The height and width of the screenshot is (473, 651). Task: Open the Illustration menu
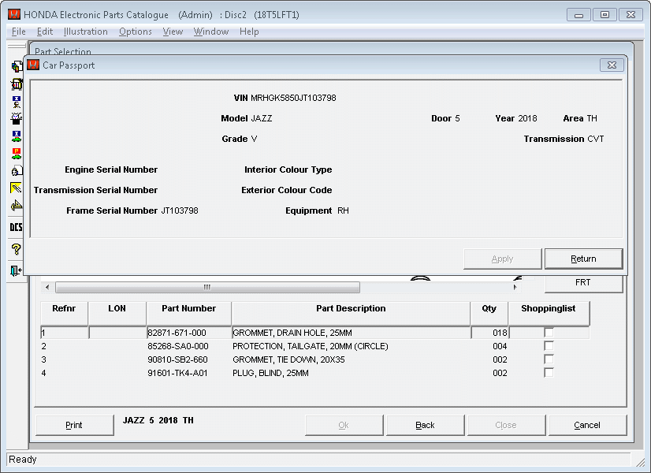pos(85,32)
